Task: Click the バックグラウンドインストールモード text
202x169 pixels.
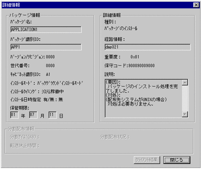Action: (60, 83)
